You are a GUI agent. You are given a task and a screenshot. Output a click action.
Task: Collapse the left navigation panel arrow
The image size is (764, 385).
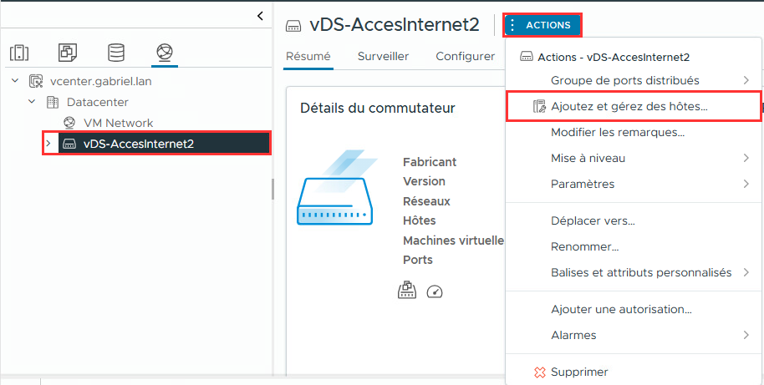click(260, 16)
